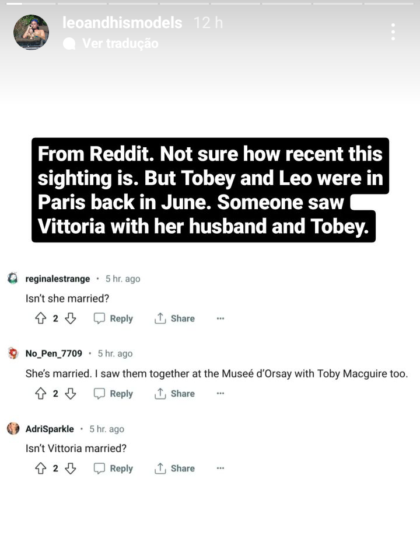Share No_Pen_7709's Museé d'Orsay comment

pyautogui.click(x=174, y=393)
